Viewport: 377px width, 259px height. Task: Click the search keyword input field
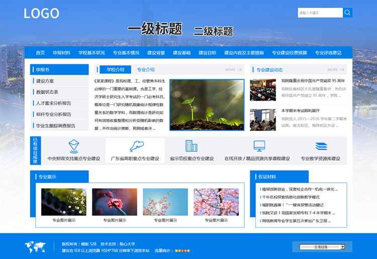320,13
